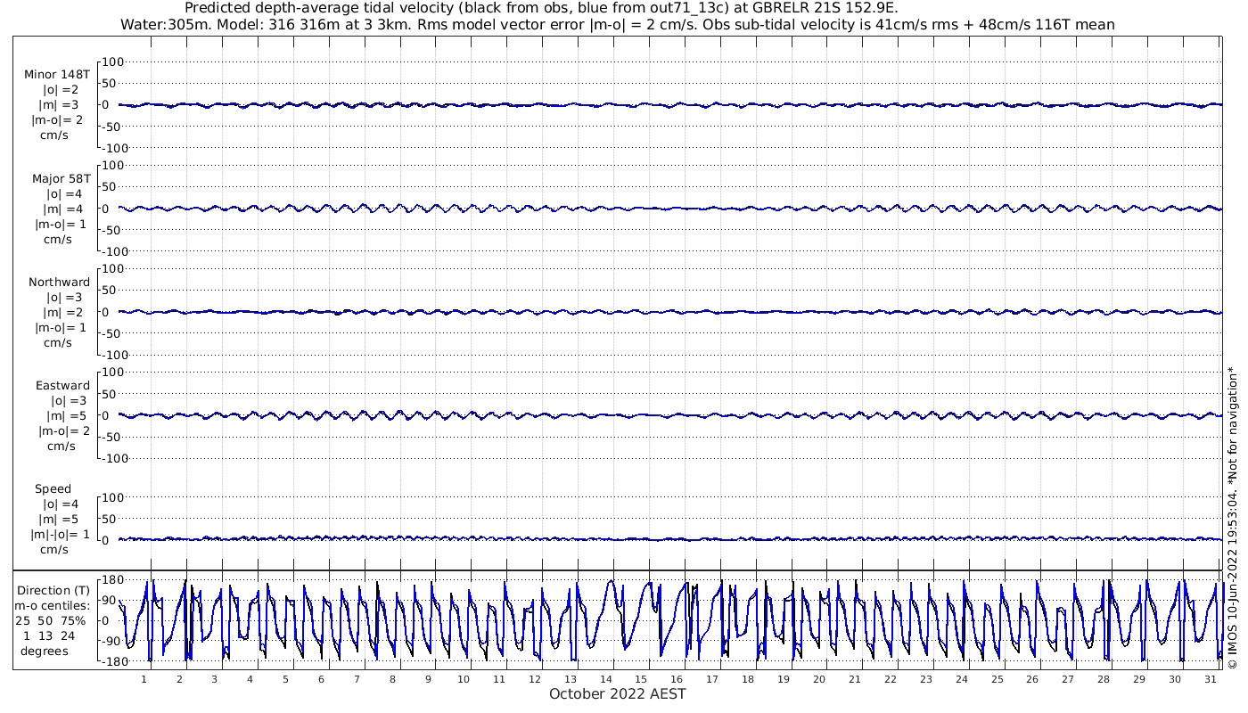The width and height of the screenshot is (1248, 713).
Task: Click "|m-o|= 2" under Minor 148T
Action: click(x=58, y=120)
